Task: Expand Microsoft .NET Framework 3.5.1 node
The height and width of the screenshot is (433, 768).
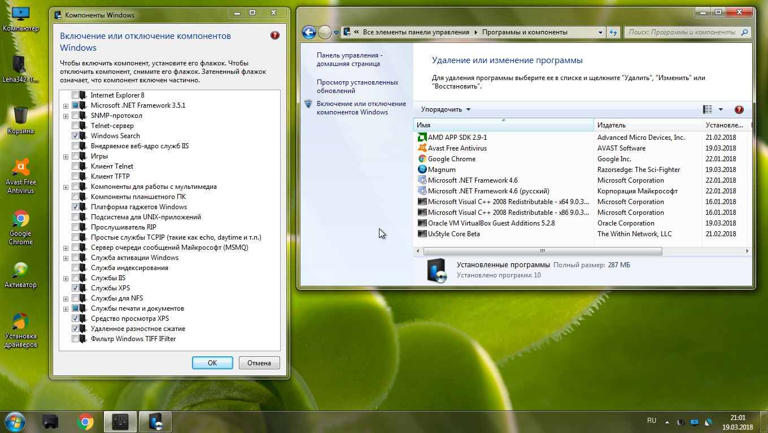Action: point(66,106)
